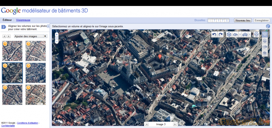The height and width of the screenshot is (128, 272).
Task: Toggle the magnet snapping tool
Action: tap(256, 35)
